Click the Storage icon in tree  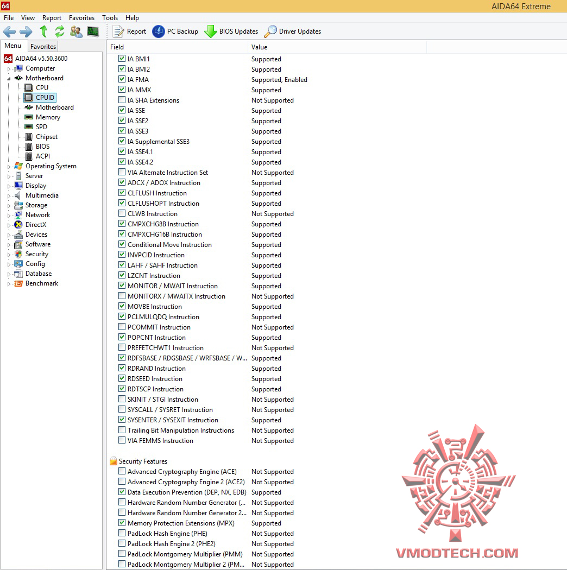click(18, 205)
